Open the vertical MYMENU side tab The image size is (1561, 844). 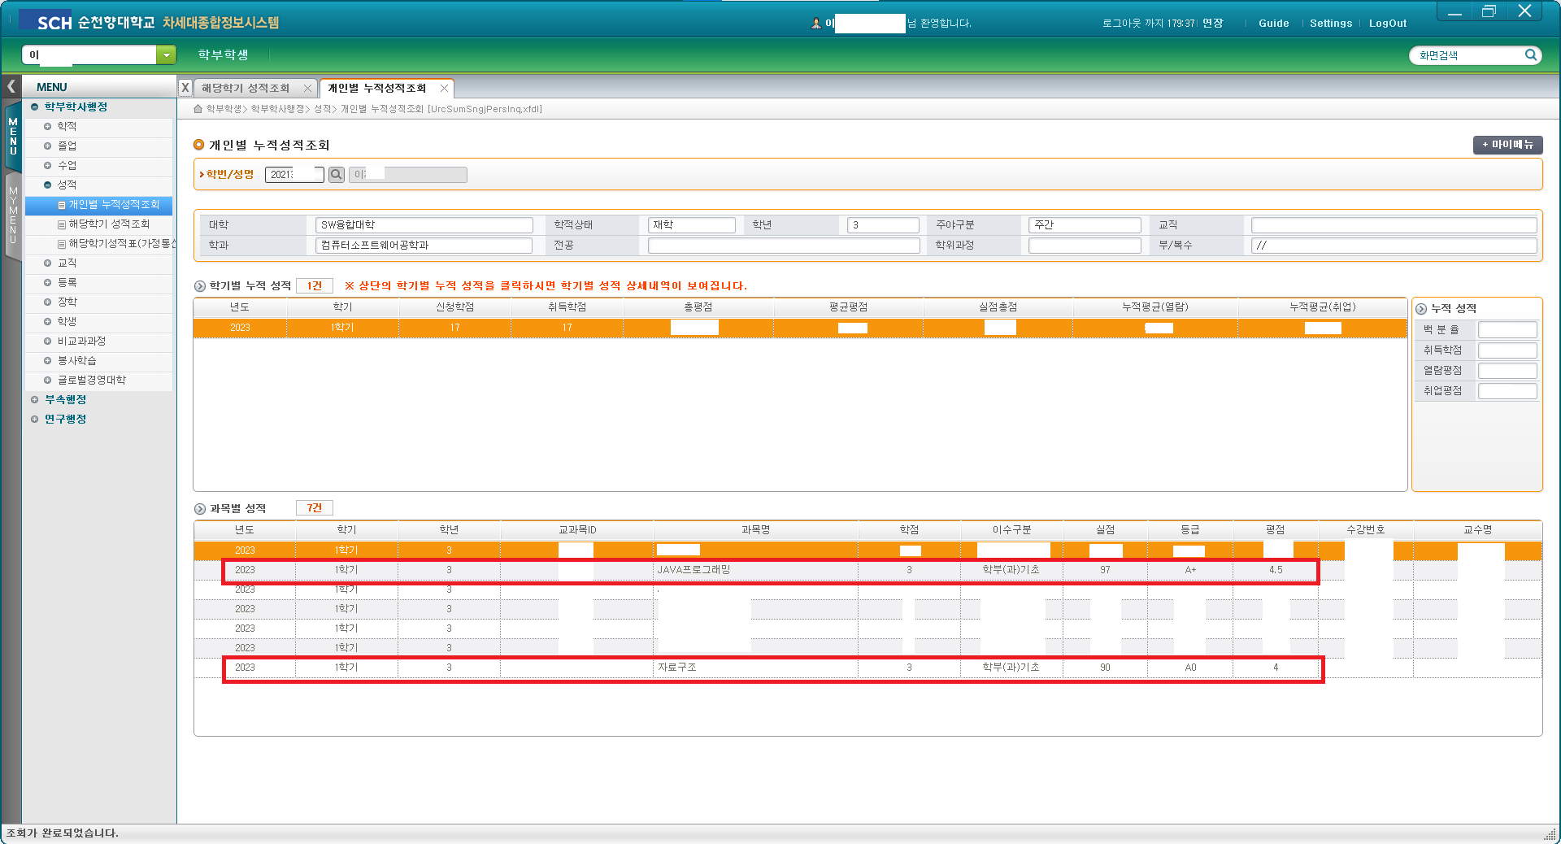click(x=13, y=215)
